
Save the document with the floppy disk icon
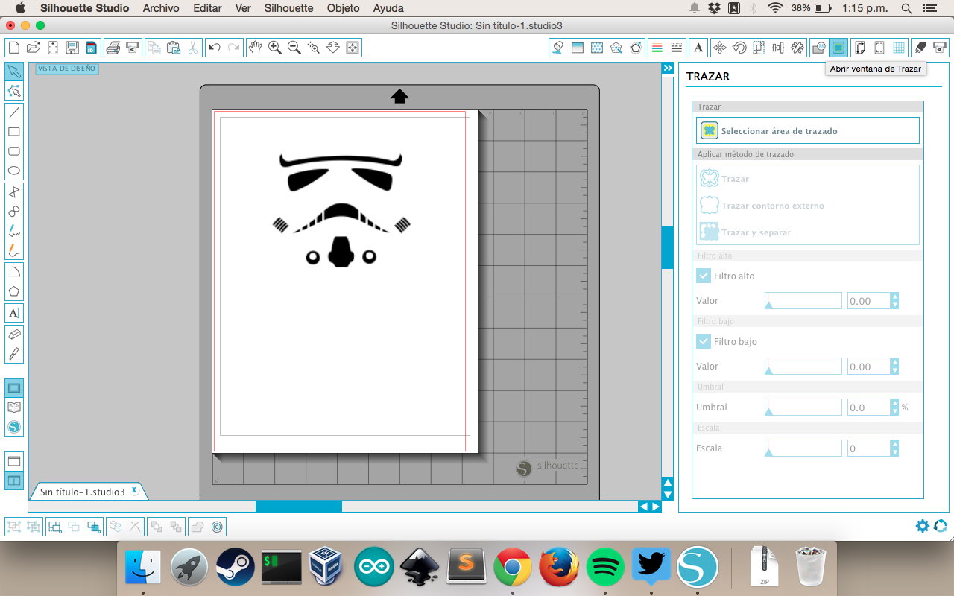point(72,48)
